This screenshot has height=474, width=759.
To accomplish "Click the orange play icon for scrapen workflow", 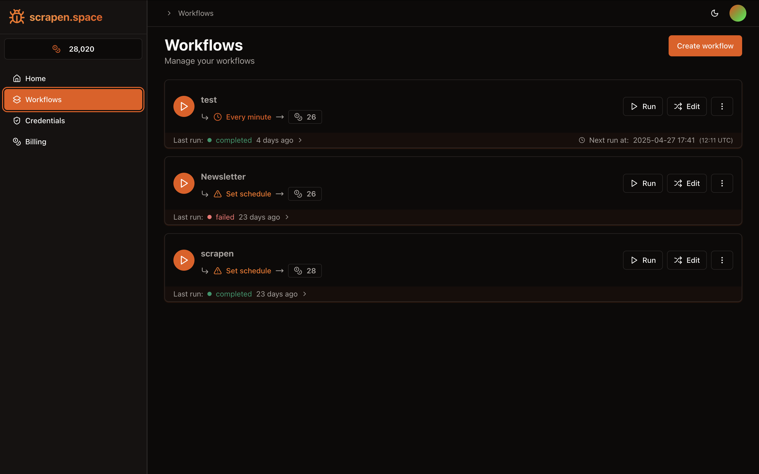I will 184,260.
